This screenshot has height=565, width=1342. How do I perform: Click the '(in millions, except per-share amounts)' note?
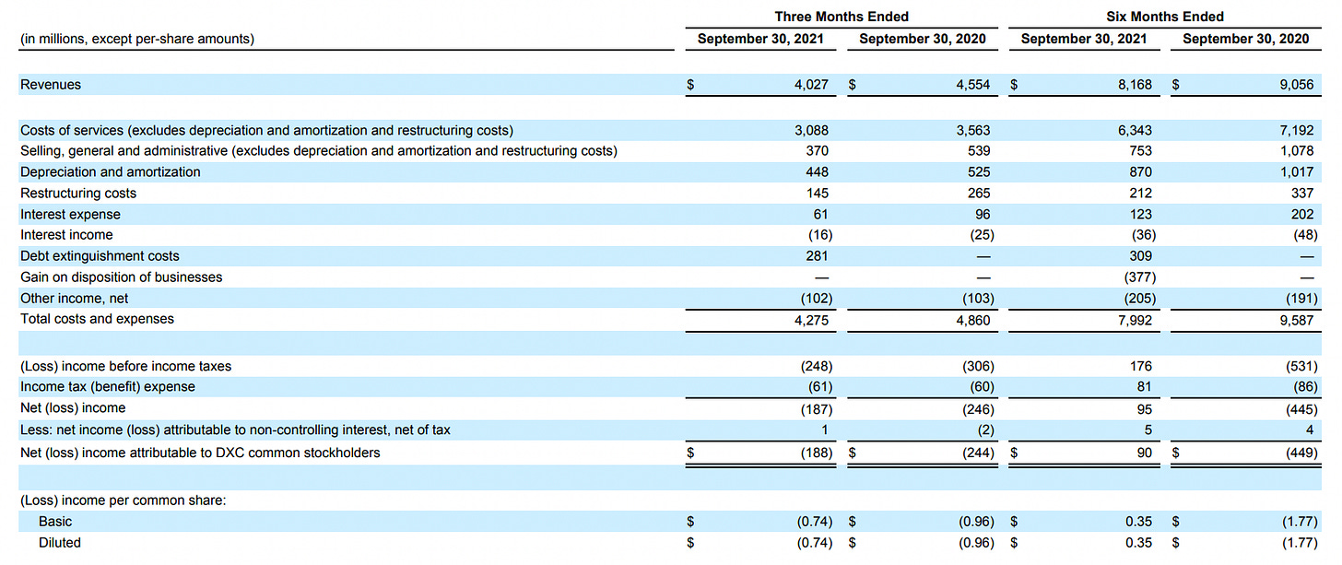[137, 39]
